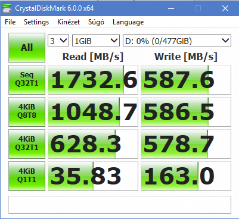
Task: Close the CrystalDiskMark window
Action: click(225, 8)
